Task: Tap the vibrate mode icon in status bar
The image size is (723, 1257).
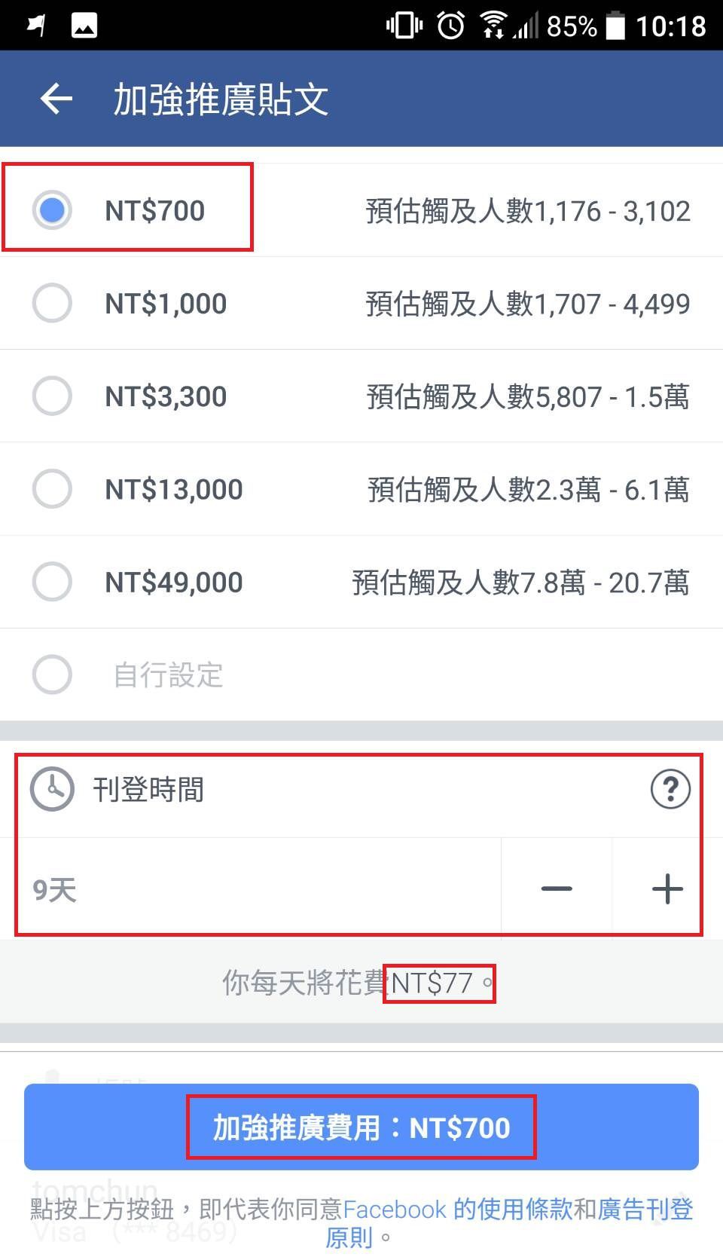Action: pyautogui.click(x=404, y=26)
